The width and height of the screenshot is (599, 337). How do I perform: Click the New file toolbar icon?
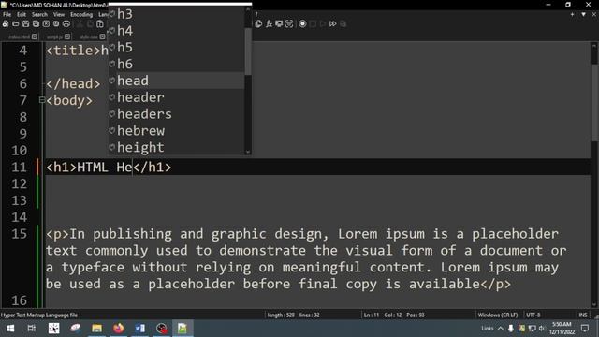[x=6, y=23]
